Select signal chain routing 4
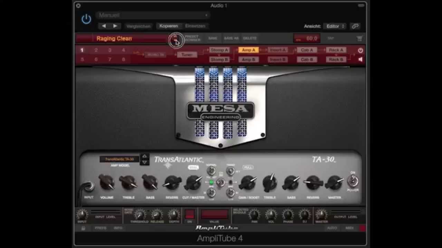Screen dimensions: 442x248 (123, 50)
